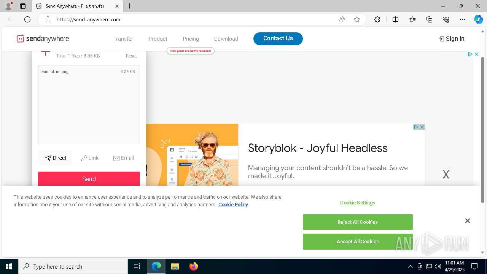Click the Send Anywhere logo
This screenshot has height=274, width=487.
pyautogui.click(x=43, y=39)
